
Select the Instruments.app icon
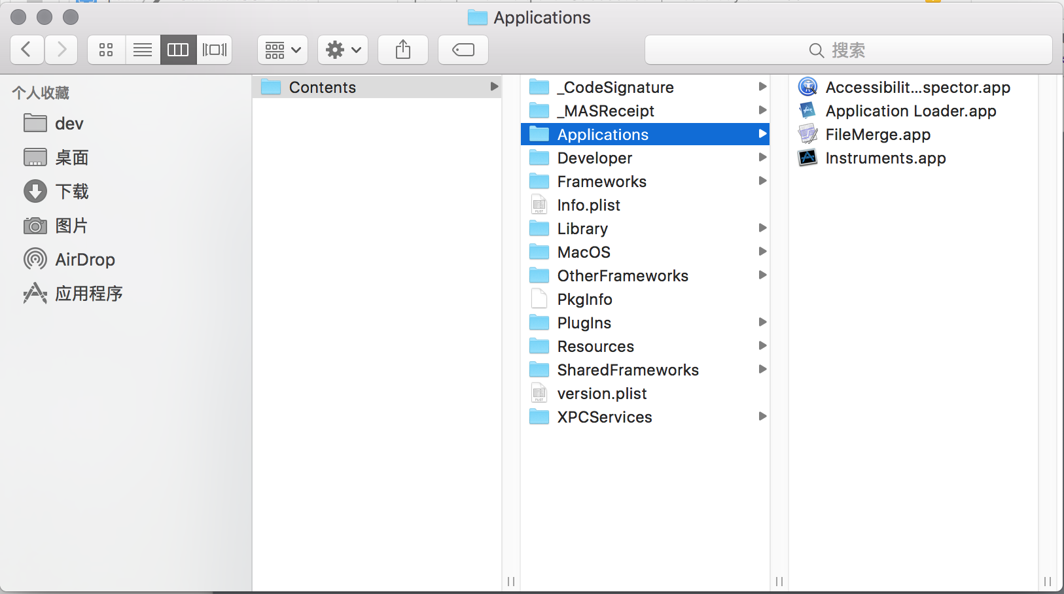click(x=808, y=158)
